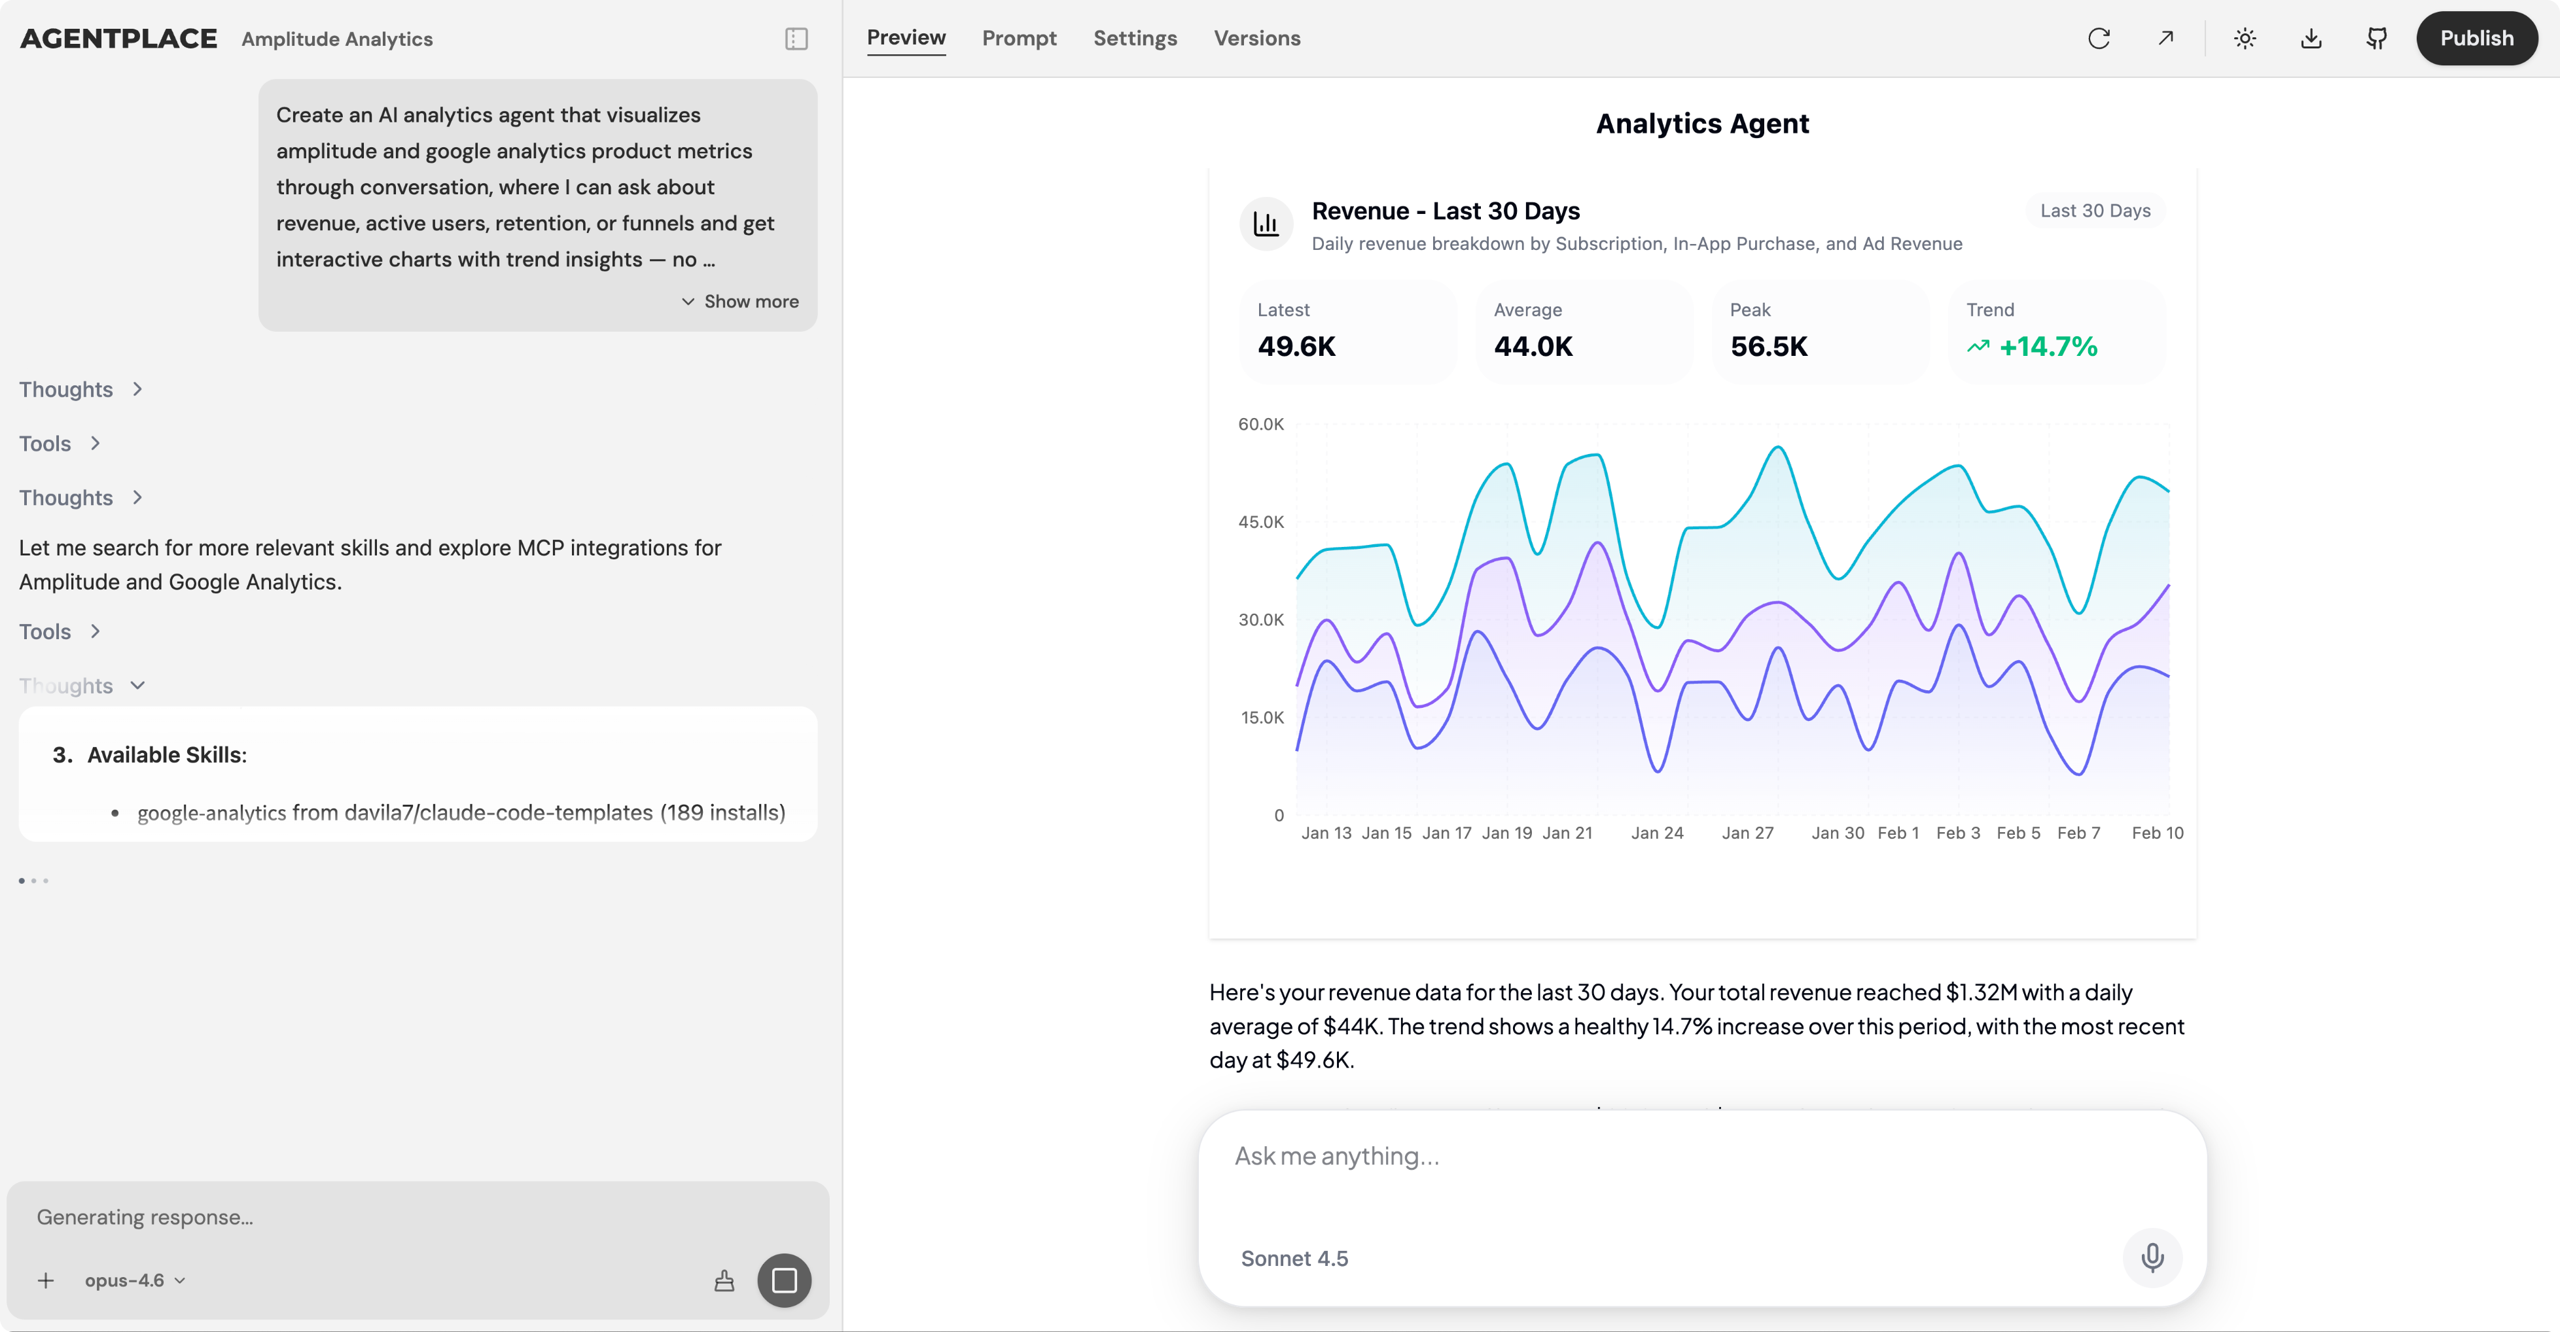Switch to the Prompt tab
The height and width of the screenshot is (1332, 2560).
1019,39
